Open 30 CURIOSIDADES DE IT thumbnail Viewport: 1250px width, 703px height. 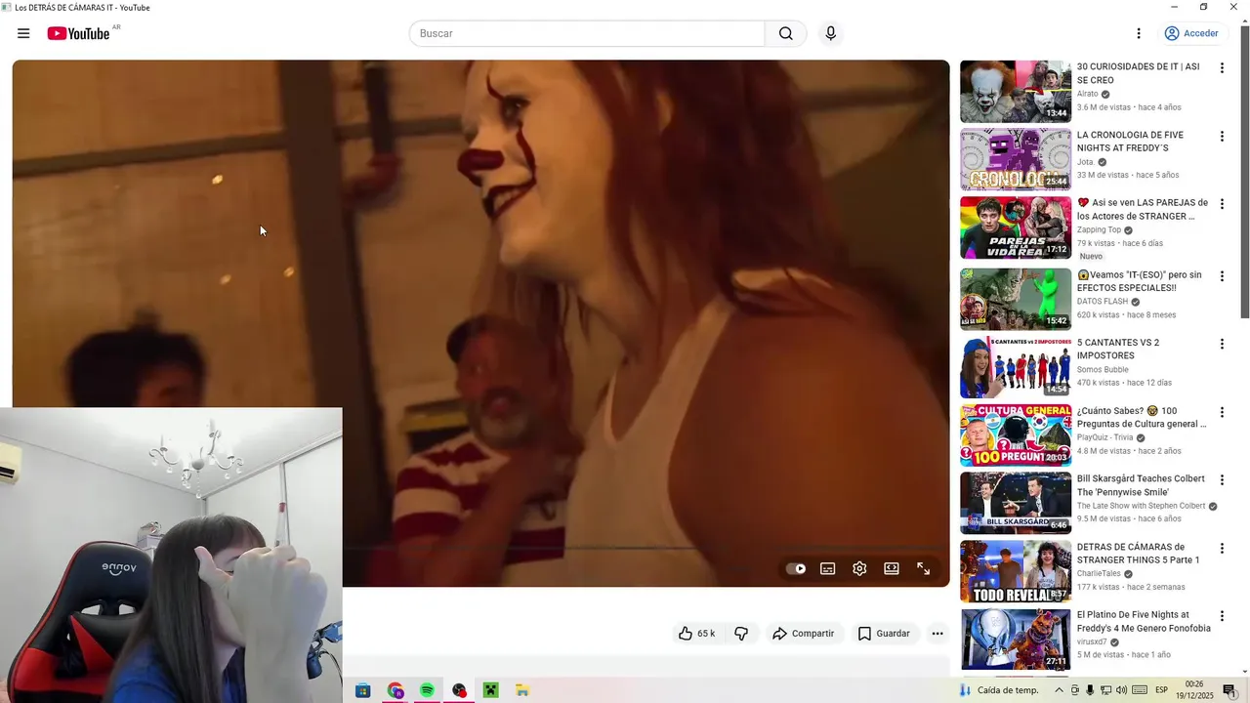1016,92
